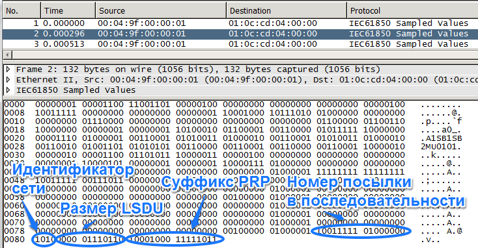Viewport: 478px width, 248px height.
Task: Select packet 1 at time 0.000000
Action: click(240, 23)
